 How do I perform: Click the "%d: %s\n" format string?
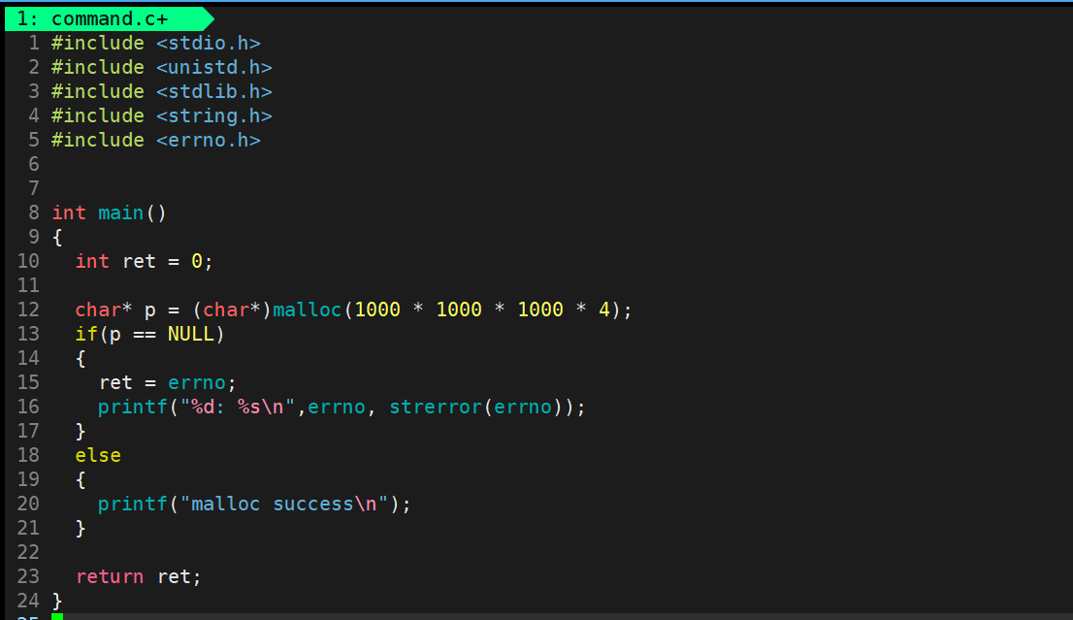tap(238, 408)
